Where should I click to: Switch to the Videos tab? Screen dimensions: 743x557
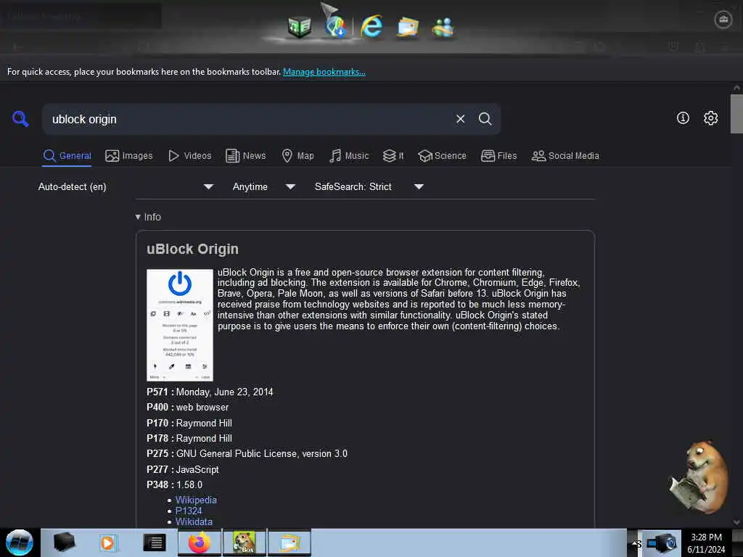tap(189, 156)
